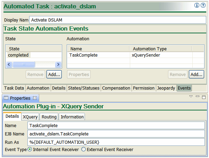
Task: Open the bottom Details editor tab
Action: coord(59,88)
